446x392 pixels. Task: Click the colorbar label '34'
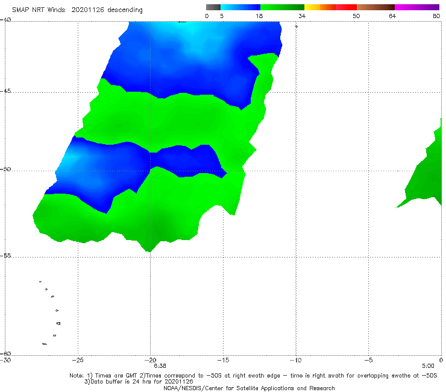click(302, 16)
